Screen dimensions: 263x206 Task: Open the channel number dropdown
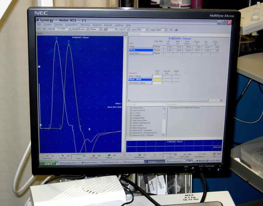point(127,29)
